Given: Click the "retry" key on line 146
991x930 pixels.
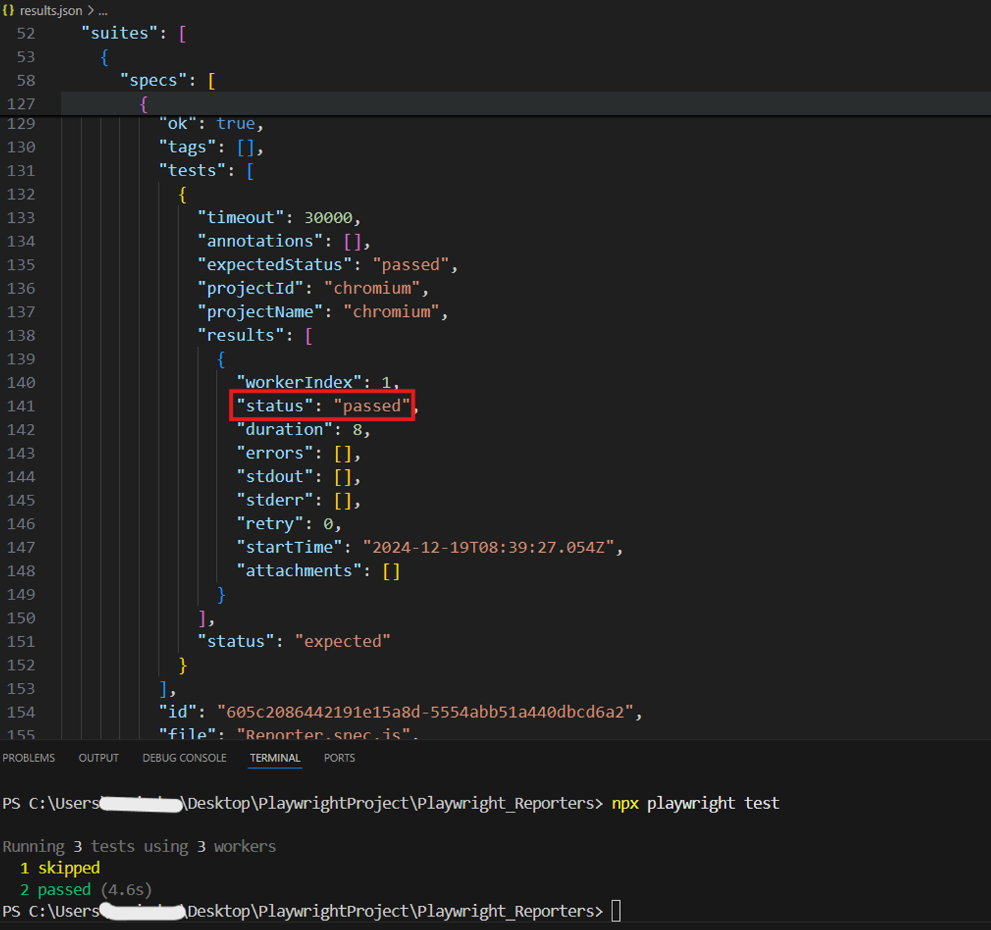Looking at the screenshot, I should 270,524.
